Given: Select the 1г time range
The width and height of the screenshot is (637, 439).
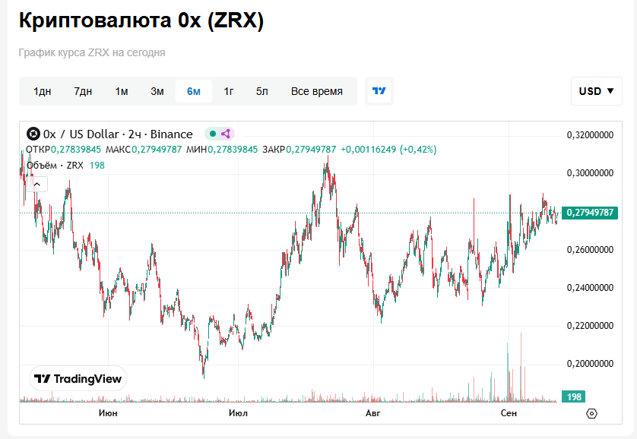Looking at the screenshot, I should click(x=229, y=91).
